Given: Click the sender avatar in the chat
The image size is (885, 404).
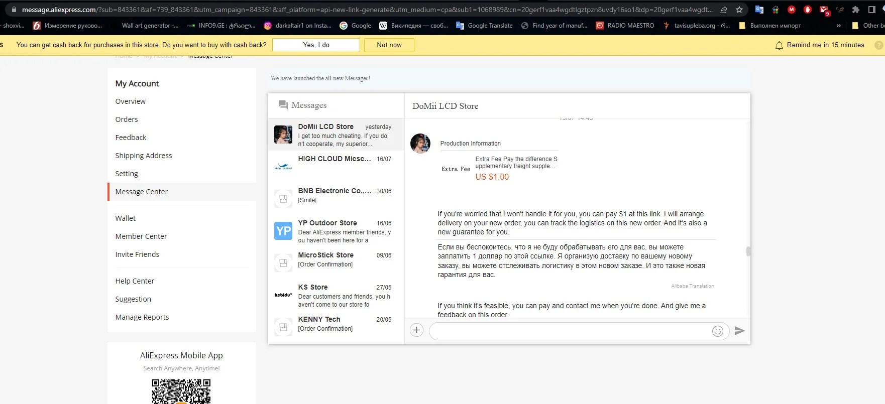Looking at the screenshot, I should (x=420, y=144).
